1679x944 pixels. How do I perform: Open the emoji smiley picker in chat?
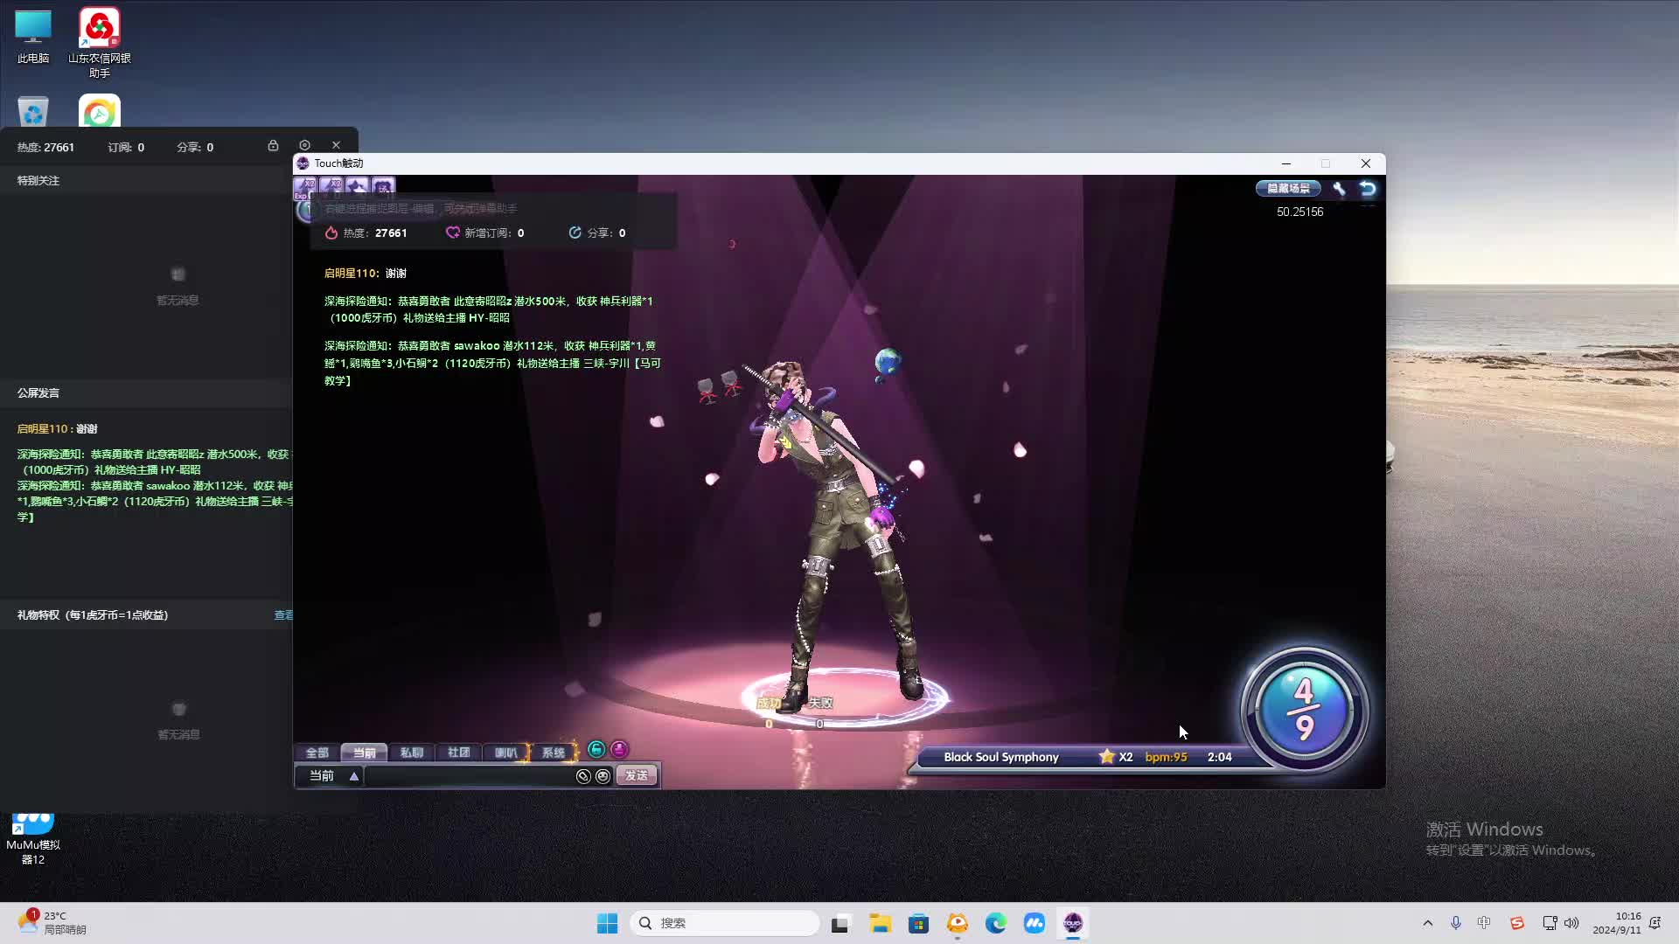point(603,776)
